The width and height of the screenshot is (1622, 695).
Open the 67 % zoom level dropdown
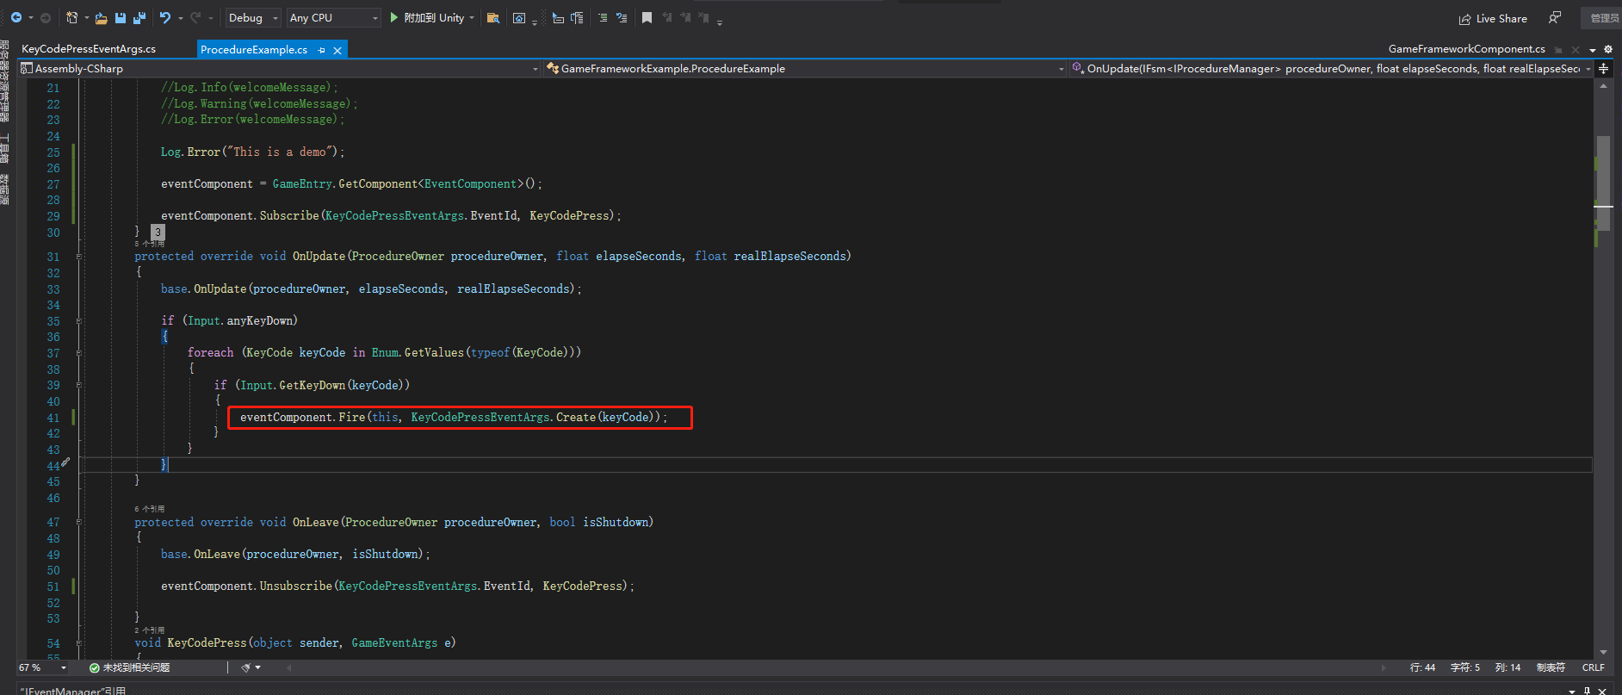coord(43,667)
